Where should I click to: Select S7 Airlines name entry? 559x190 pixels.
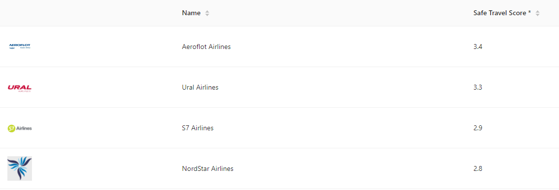click(198, 128)
